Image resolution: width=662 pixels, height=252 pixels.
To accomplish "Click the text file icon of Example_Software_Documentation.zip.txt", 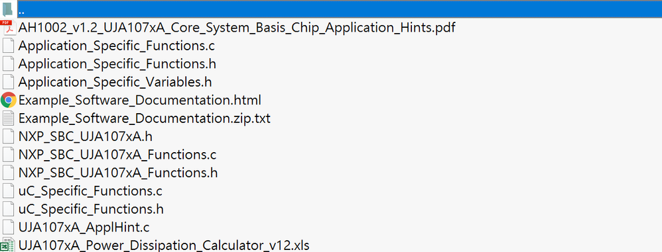I will tap(8, 118).
